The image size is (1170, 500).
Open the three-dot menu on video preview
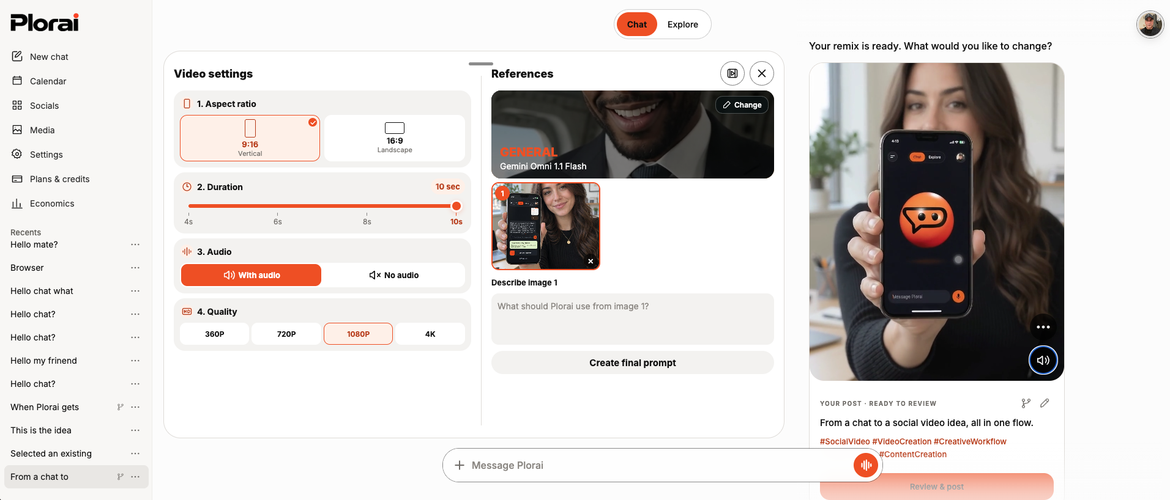(1043, 327)
